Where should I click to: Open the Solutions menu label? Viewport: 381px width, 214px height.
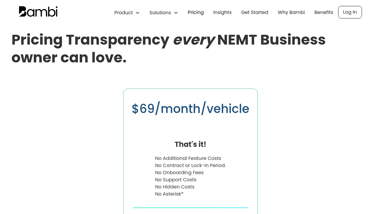tap(160, 12)
